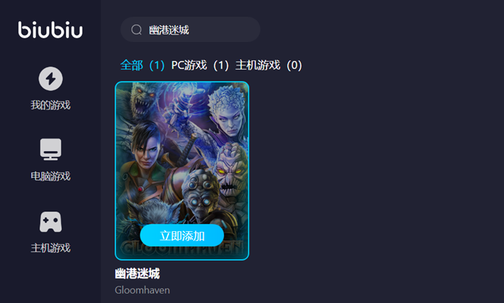Open the gamepad icon for console games
504x303 pixels.
coord(50,222)
